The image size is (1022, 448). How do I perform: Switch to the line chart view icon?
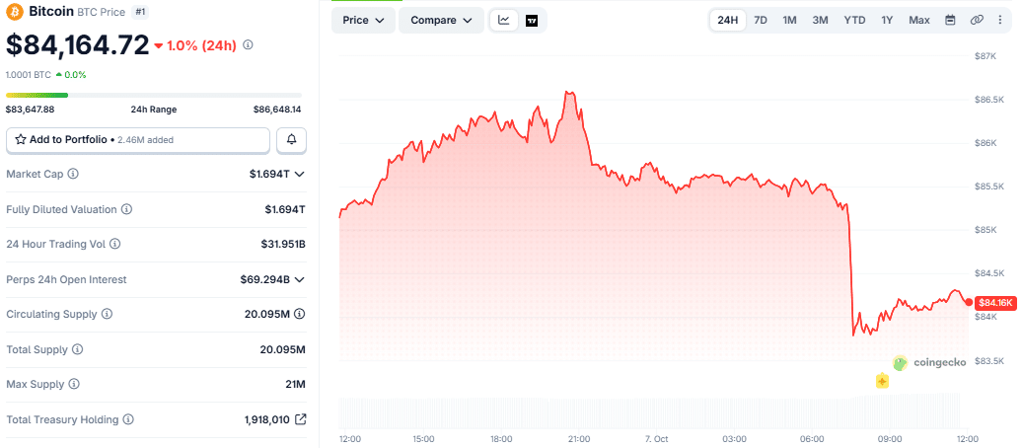click(504, 20)
